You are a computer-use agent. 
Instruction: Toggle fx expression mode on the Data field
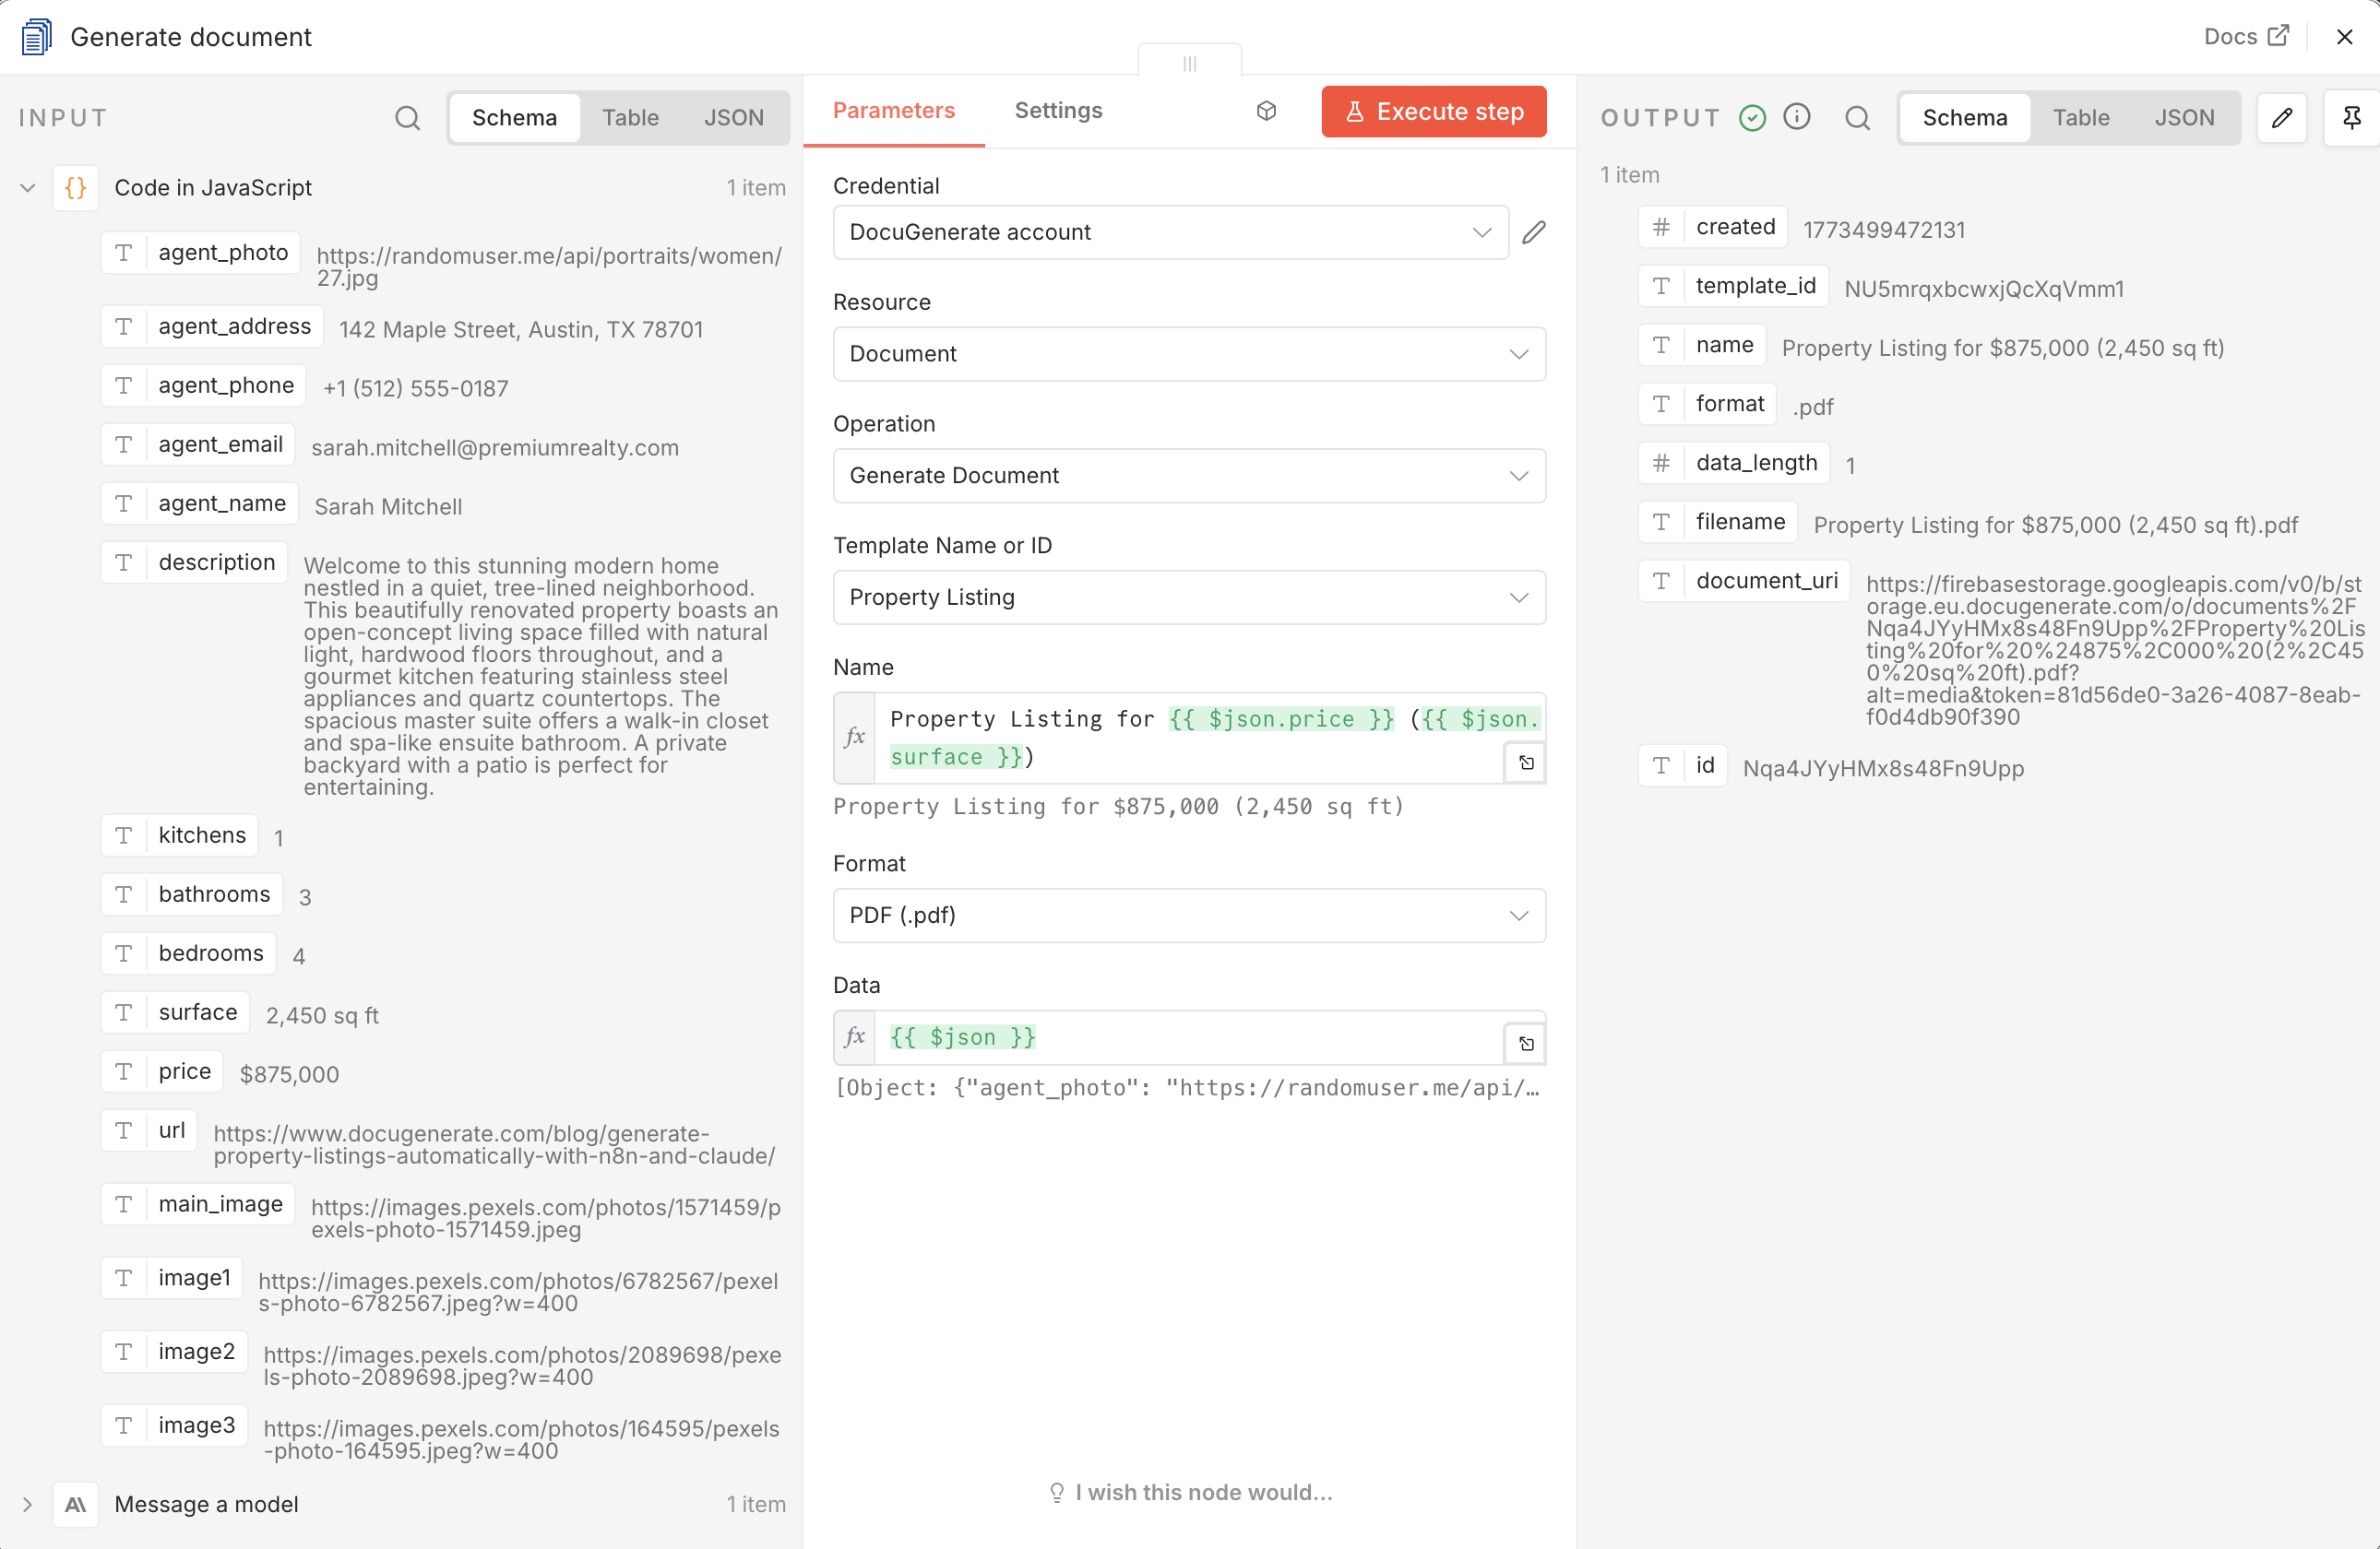click(854, 1037)
